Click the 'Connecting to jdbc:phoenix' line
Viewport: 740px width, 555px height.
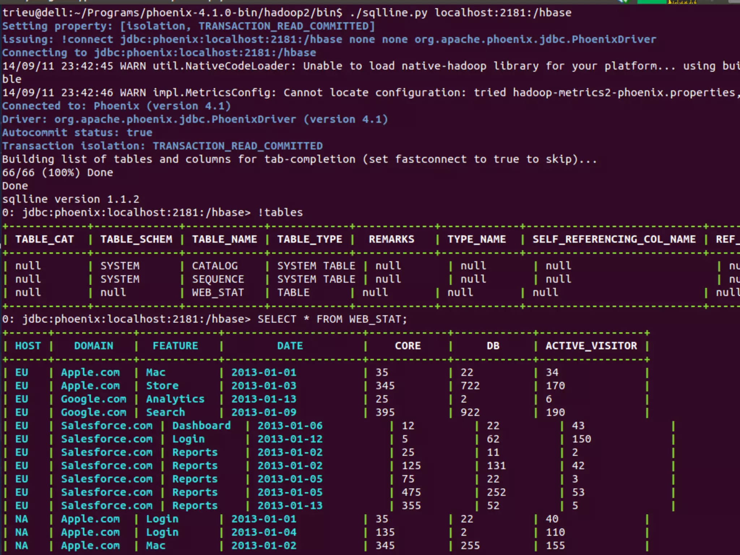click(159, 53)
